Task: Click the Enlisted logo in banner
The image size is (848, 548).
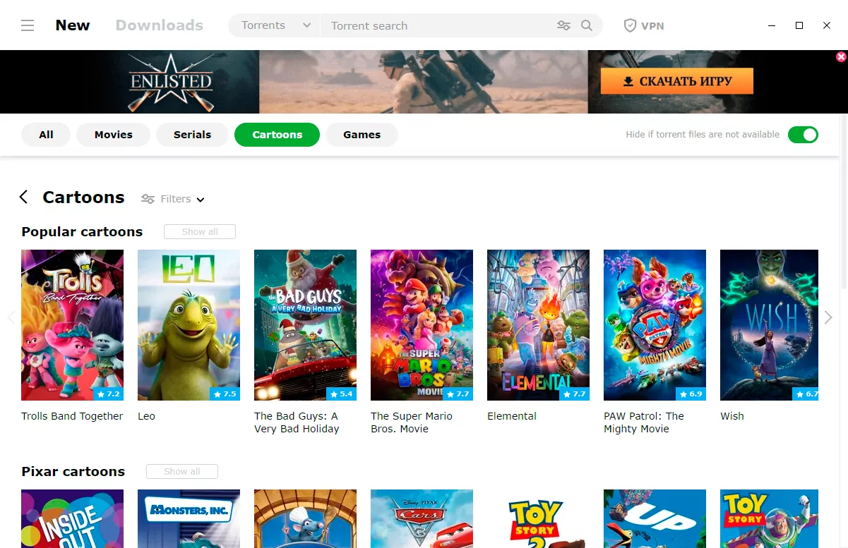Action: [171, 83]
